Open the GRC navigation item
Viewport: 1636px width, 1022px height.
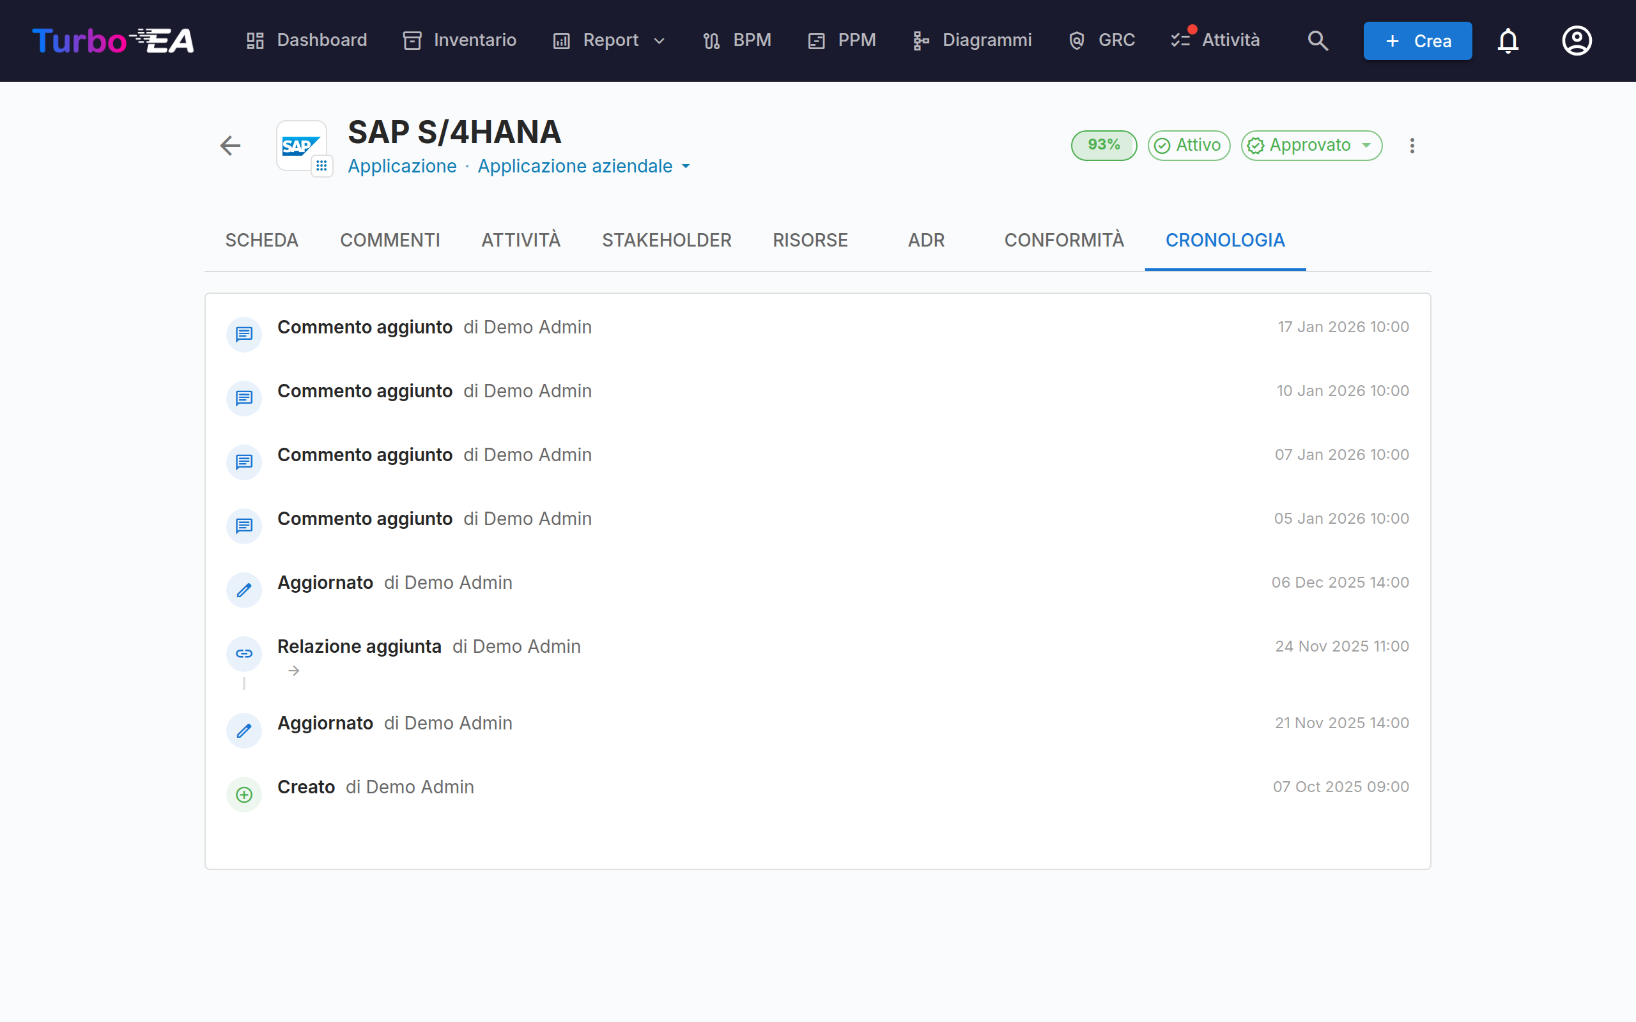[x=1102, y=40]
